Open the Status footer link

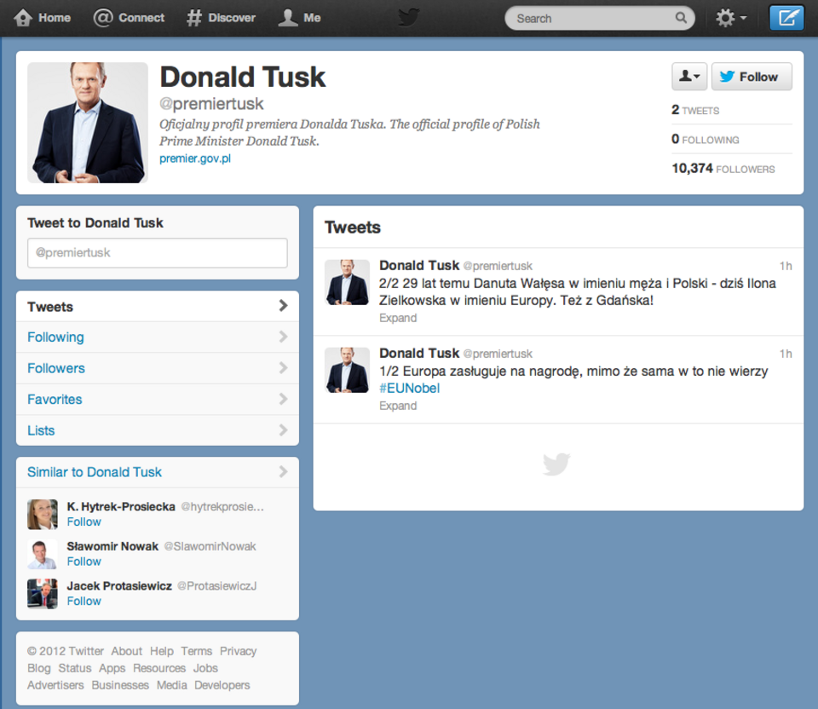click(75, 668)
